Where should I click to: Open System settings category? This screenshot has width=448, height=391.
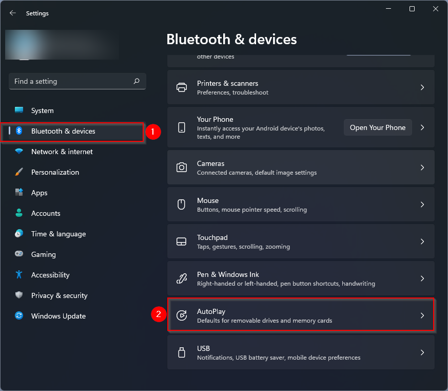point(77,110)
